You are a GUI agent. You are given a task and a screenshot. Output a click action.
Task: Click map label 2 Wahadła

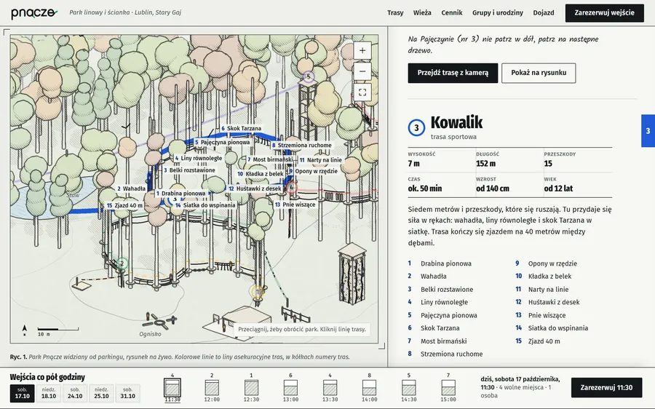pyautogui.click(x=132, y=188)
